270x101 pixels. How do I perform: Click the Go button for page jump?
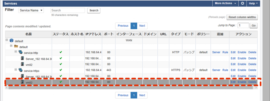pos(254,25)
